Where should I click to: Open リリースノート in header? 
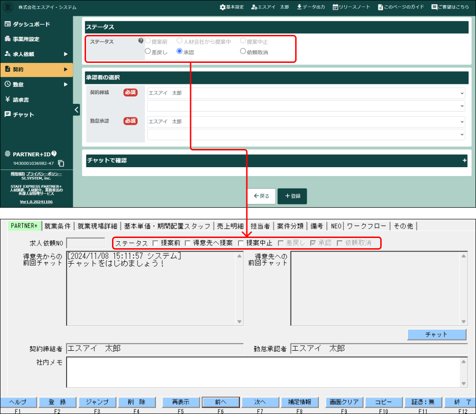[x=351, y=7]
